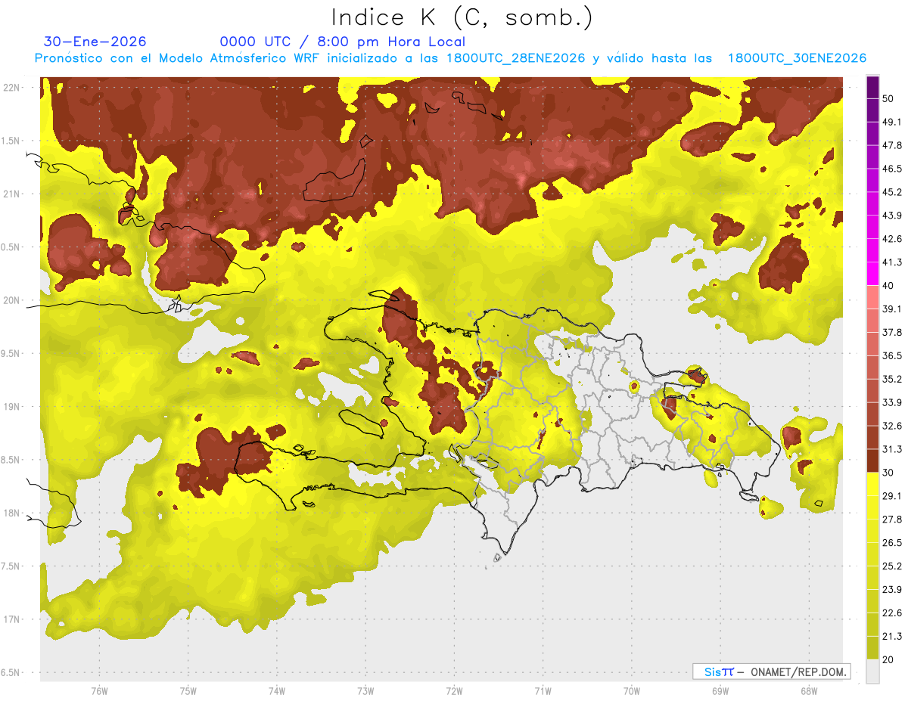Click the "20N" latitude label
The image size is (908, 701).
click(x=11, y=300)
